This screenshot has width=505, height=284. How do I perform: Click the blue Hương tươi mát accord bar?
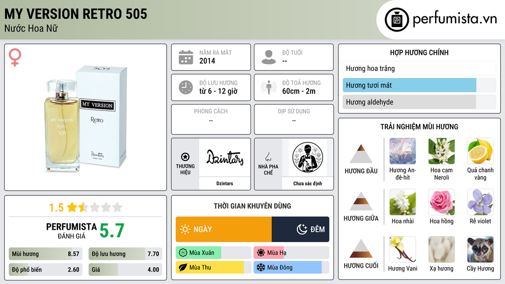419,85
